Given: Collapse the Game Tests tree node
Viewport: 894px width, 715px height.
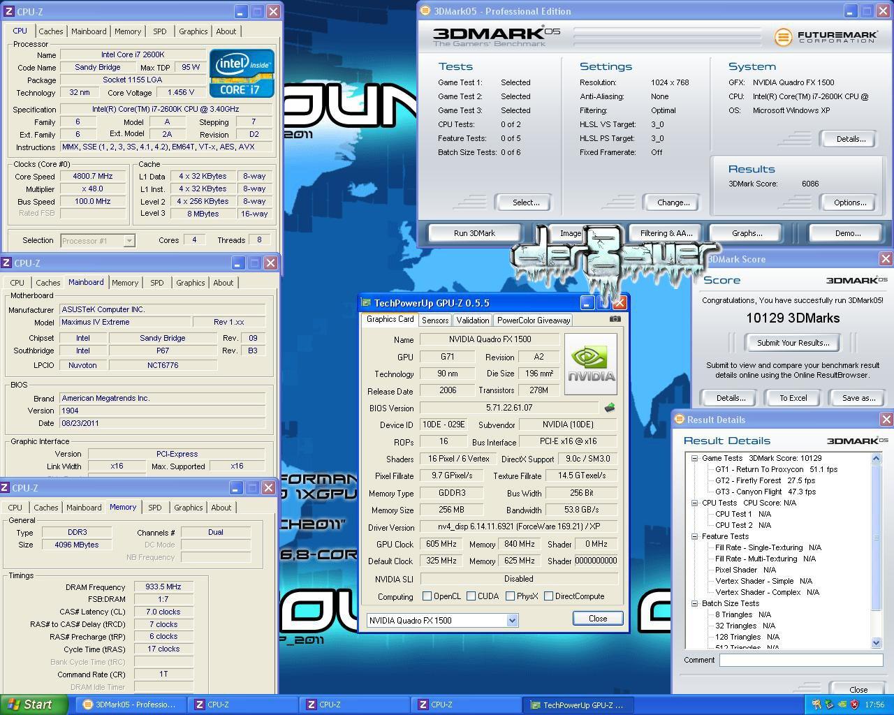Looking at the screenshot, I should click(x=694, y=458).
